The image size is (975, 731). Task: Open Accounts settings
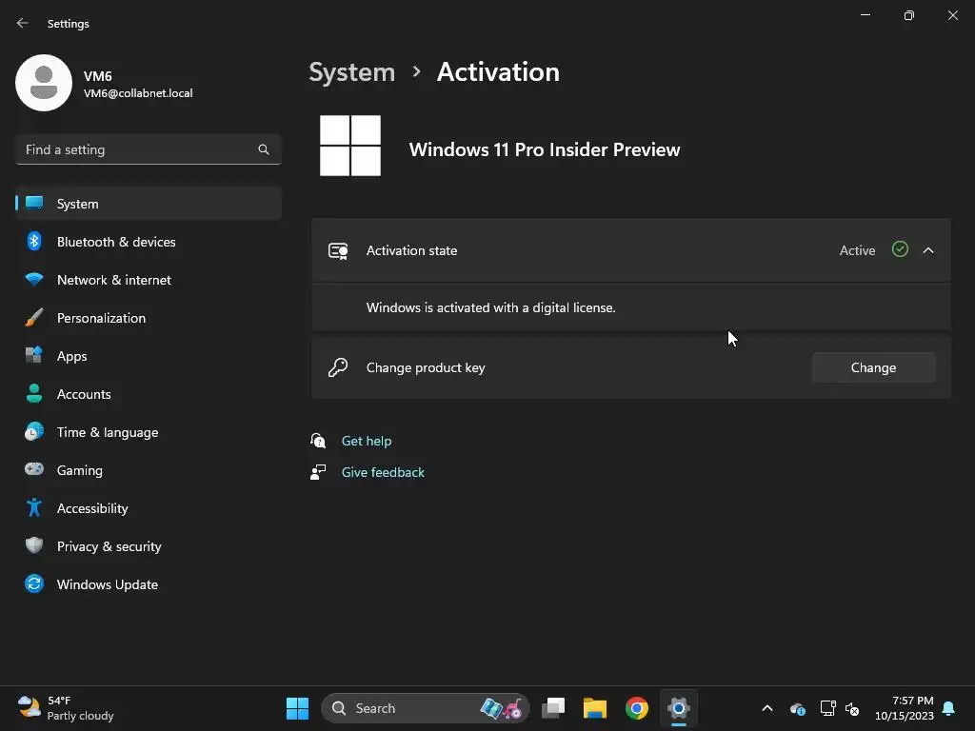coord(148,394)
